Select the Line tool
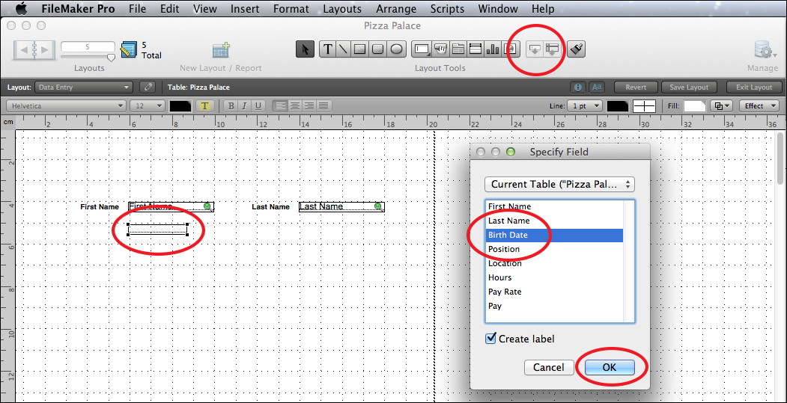 coord(343,49)
